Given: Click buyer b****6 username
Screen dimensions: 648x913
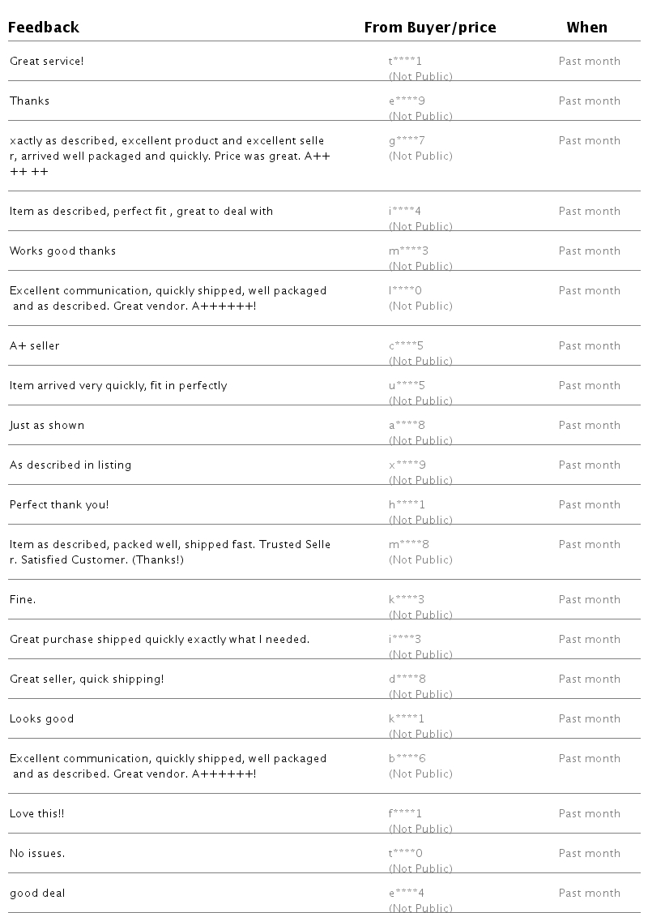Looking at the screenshot, I should pyautogui.click(x=407, y=758).
